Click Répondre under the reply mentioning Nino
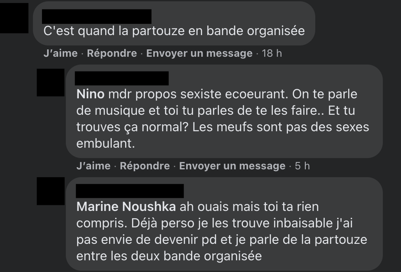Viewport: 401px width, 272px height. coord(145,166)
